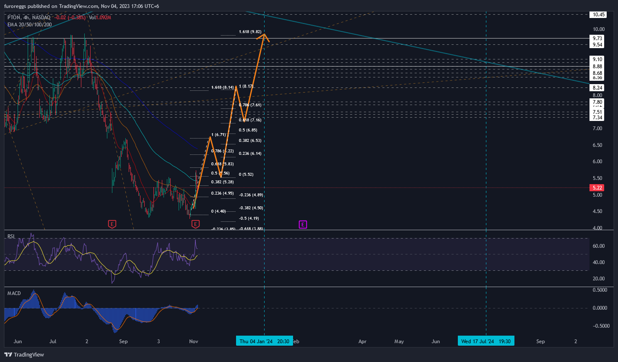This screenshot has width=618, height=362.
Task: Click the Vol 1.092M legend value
Action: point(100,18)
